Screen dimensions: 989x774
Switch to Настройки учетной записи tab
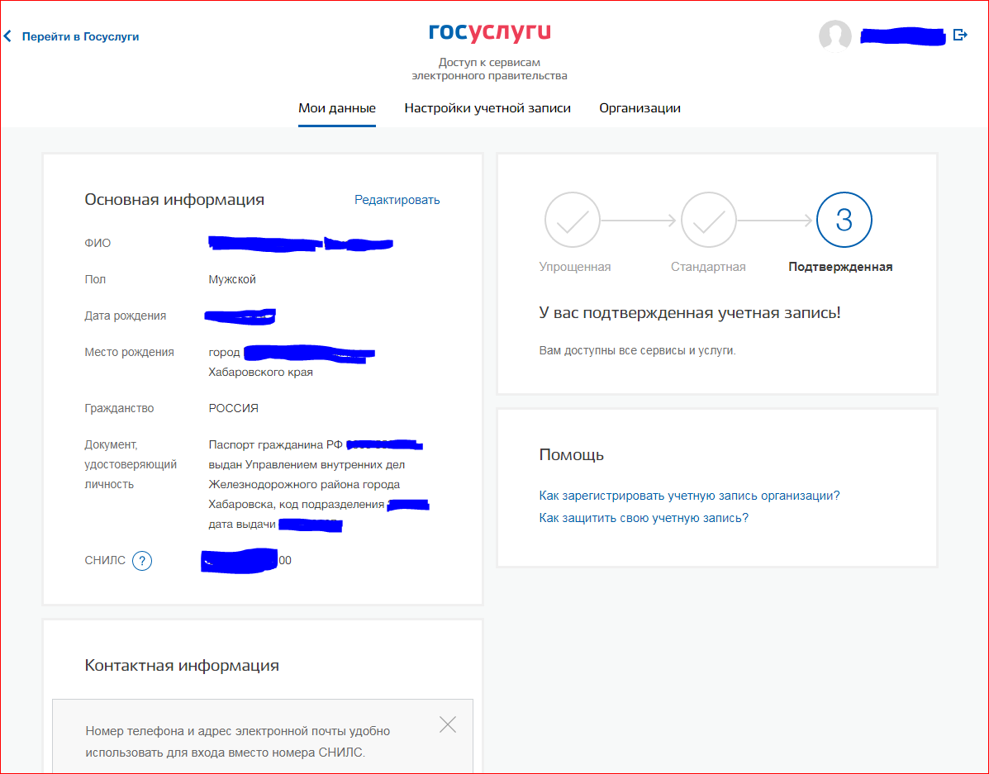point(487,108)
